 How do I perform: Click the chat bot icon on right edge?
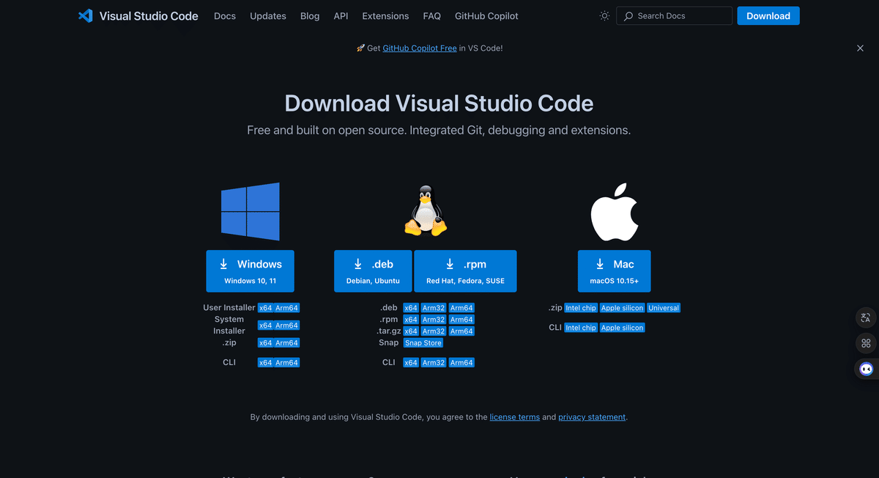tap(866, 369)
